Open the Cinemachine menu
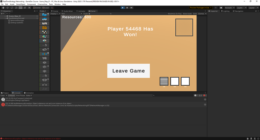The height and width of the screenshot is (140, 260). point(42,4)
